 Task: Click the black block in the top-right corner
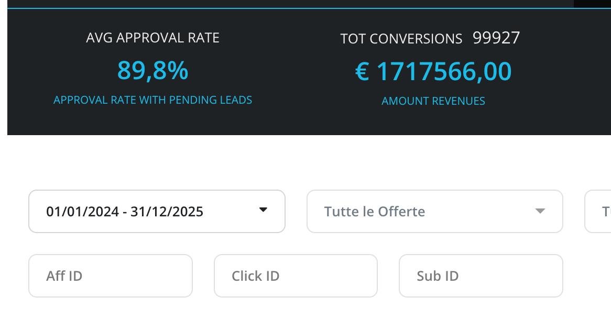(x=592, y=3)
